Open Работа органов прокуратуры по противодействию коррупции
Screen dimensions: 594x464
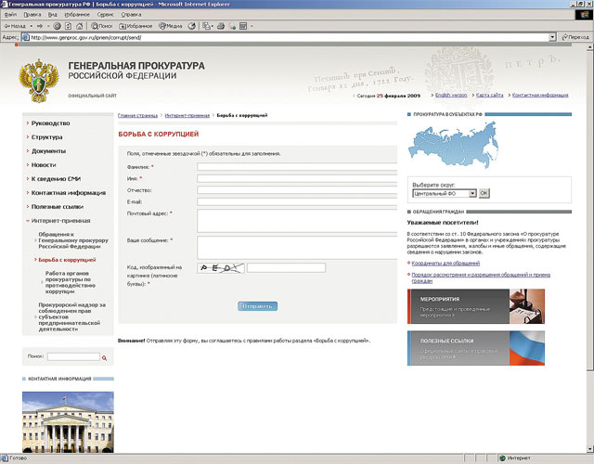71,282
